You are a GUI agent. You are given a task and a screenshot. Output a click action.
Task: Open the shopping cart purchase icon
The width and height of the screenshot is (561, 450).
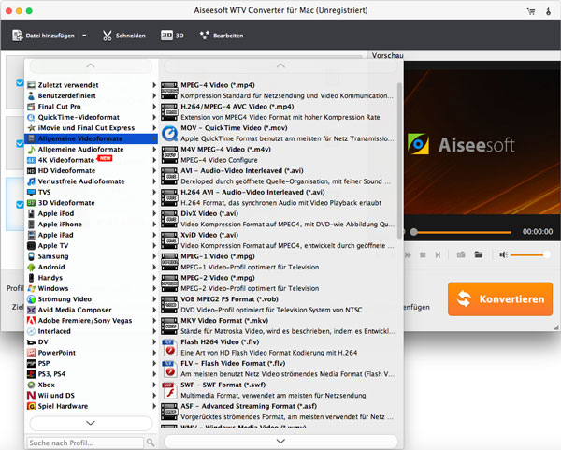[x=531, y=11]
